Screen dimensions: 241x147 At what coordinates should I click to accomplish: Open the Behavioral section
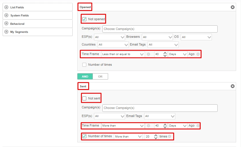37,24
